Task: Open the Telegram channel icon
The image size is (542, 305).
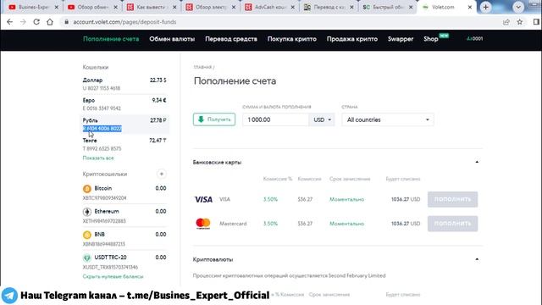Action: (9, 296)
